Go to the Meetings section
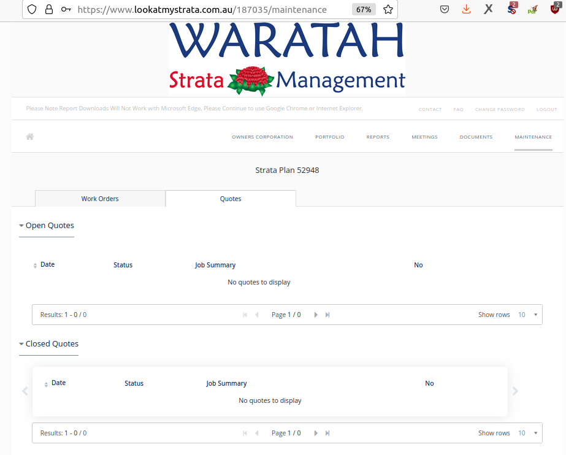 (x=424, y=137)
